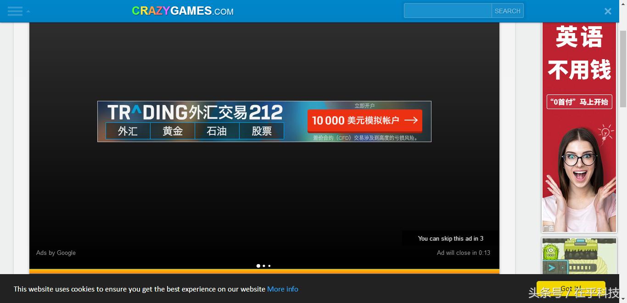627x303 pixels.
Task: Click the Ads by Google label
Action: click(56, 253)
